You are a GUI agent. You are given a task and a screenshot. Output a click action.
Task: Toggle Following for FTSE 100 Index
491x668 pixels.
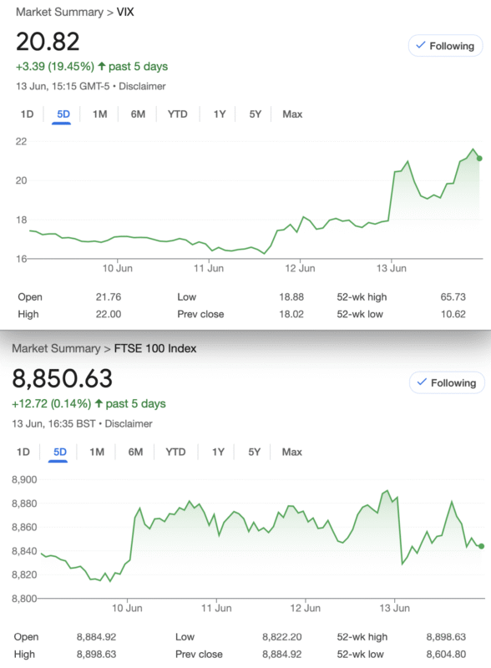click(x=447, y=382)
